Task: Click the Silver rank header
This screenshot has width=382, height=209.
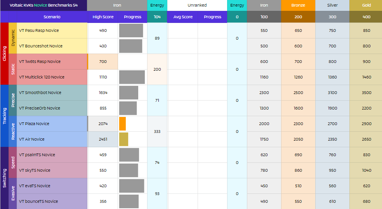Action: (x=332, y=5)
